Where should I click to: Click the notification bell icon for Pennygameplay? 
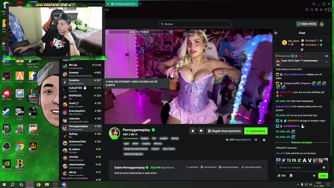pyautogui.click(x=193, y=131)
